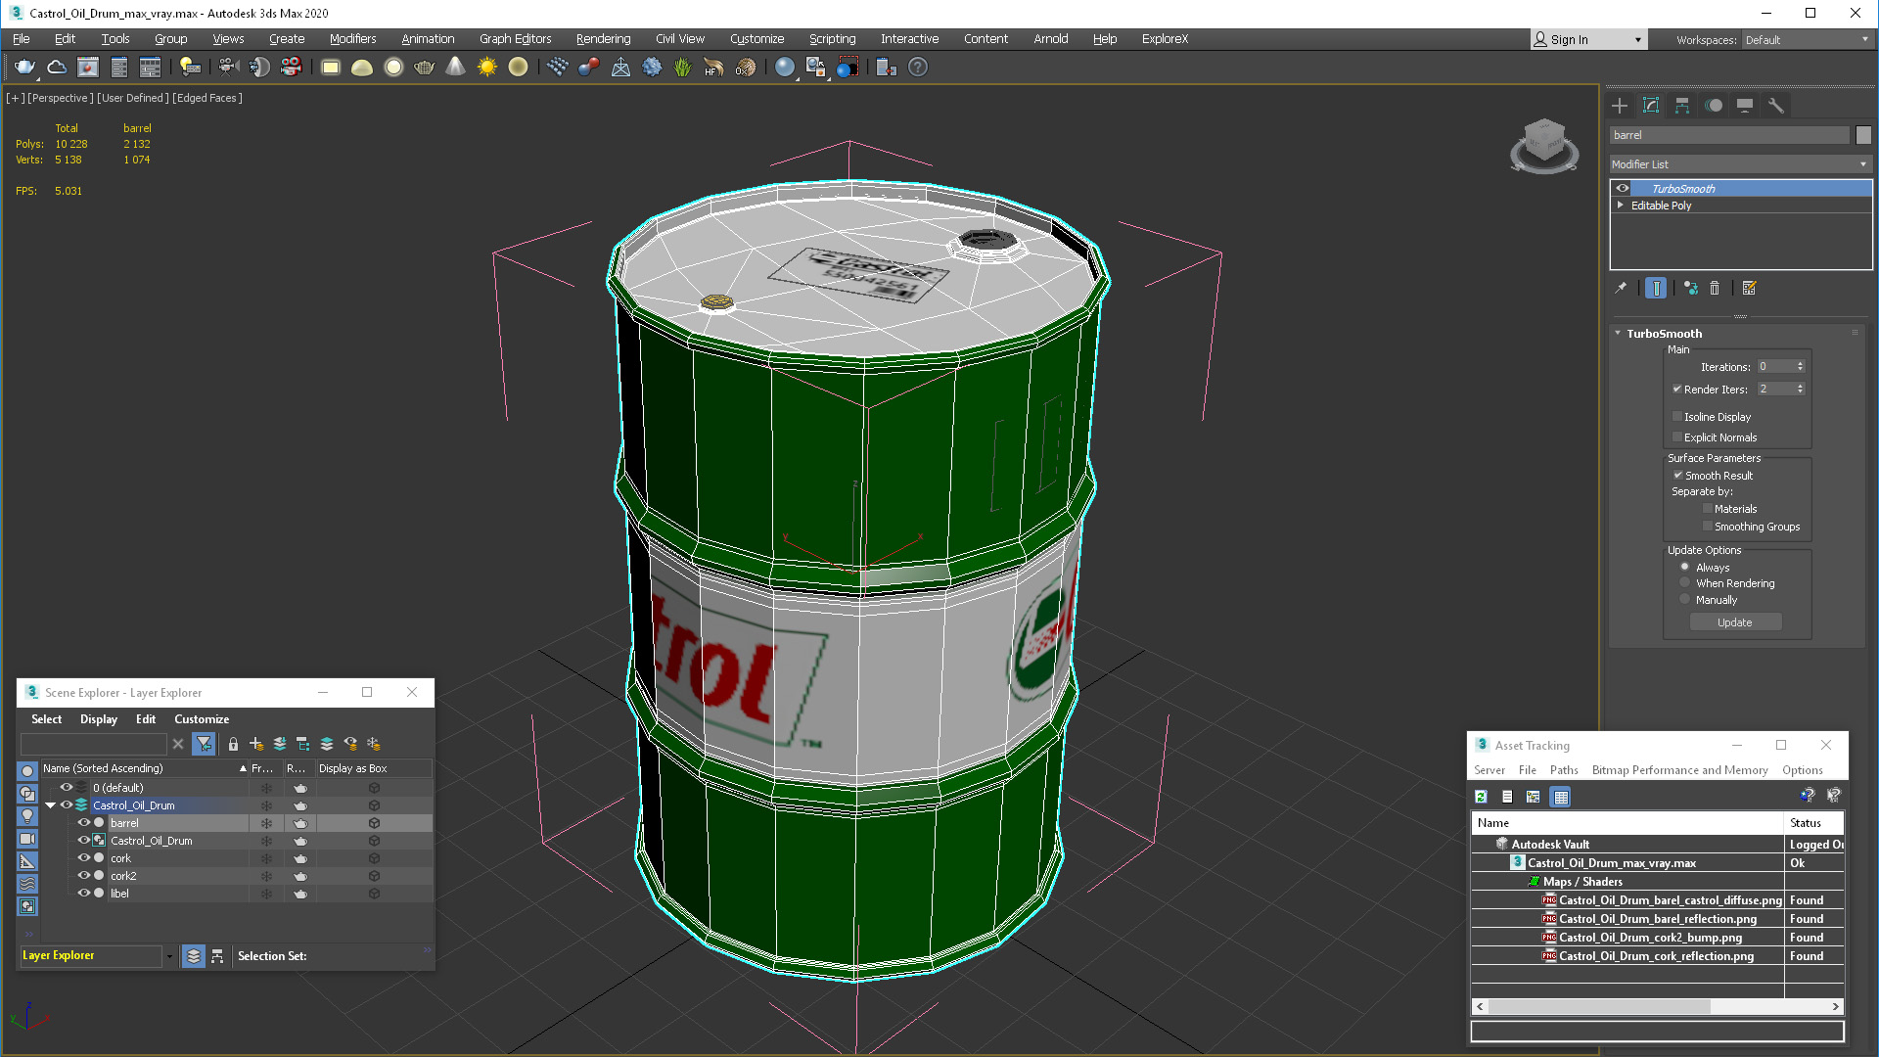Open the Motion tab in command panel
The height and width of the screenshot is (1057, 1879).
(1714, 106)
